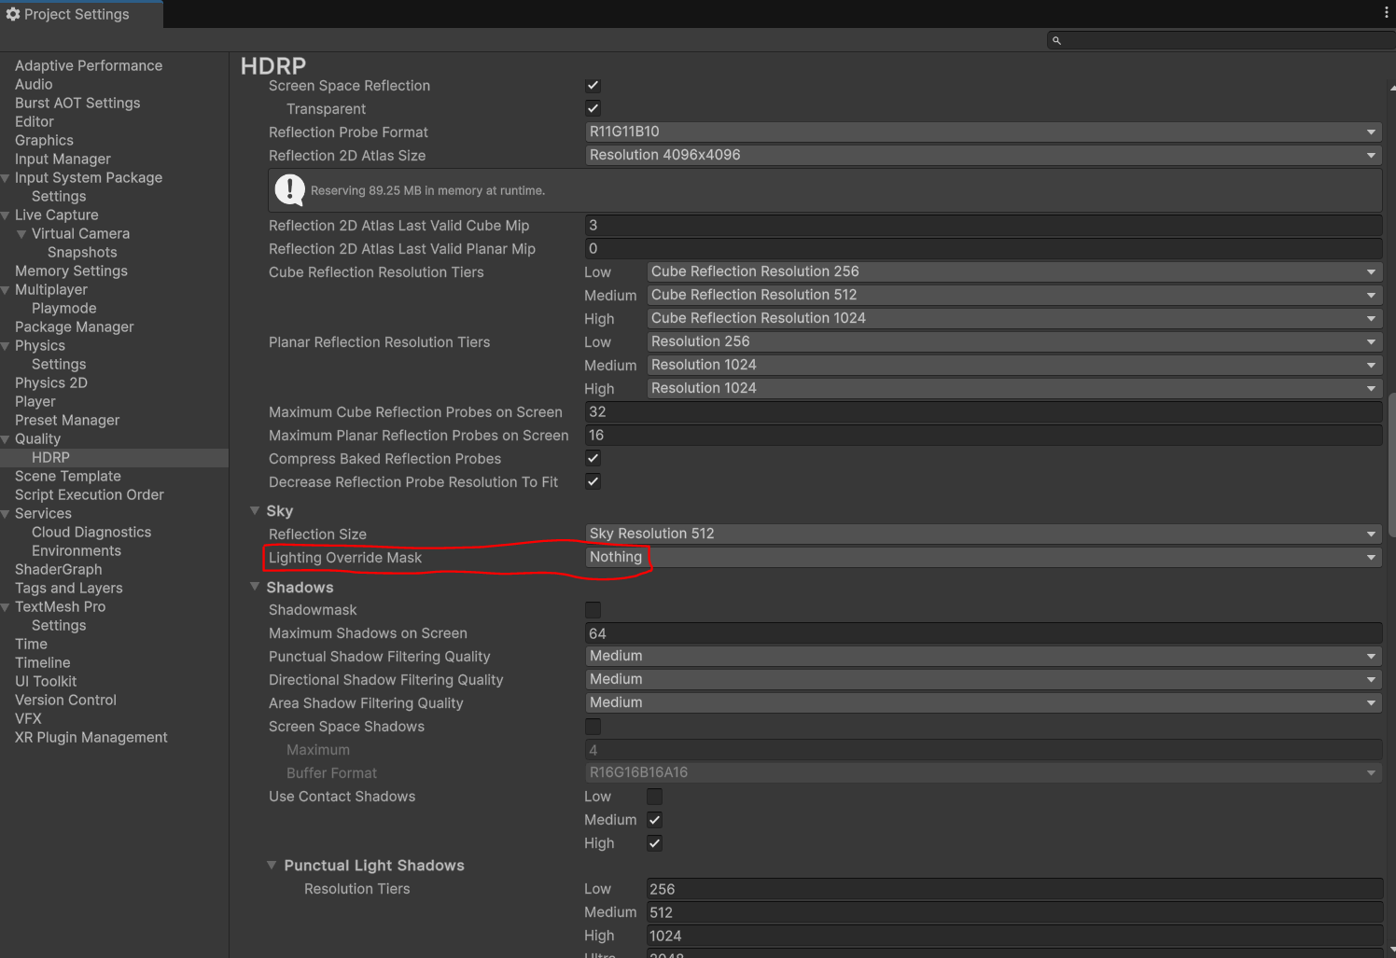
Task: Click the memory reservation info icon
Action: coord(289,189)
